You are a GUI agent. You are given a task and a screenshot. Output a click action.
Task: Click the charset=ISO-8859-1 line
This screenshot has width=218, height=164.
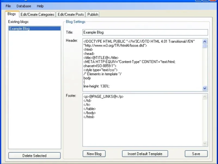pyautogui.click(x=100, y=66)
